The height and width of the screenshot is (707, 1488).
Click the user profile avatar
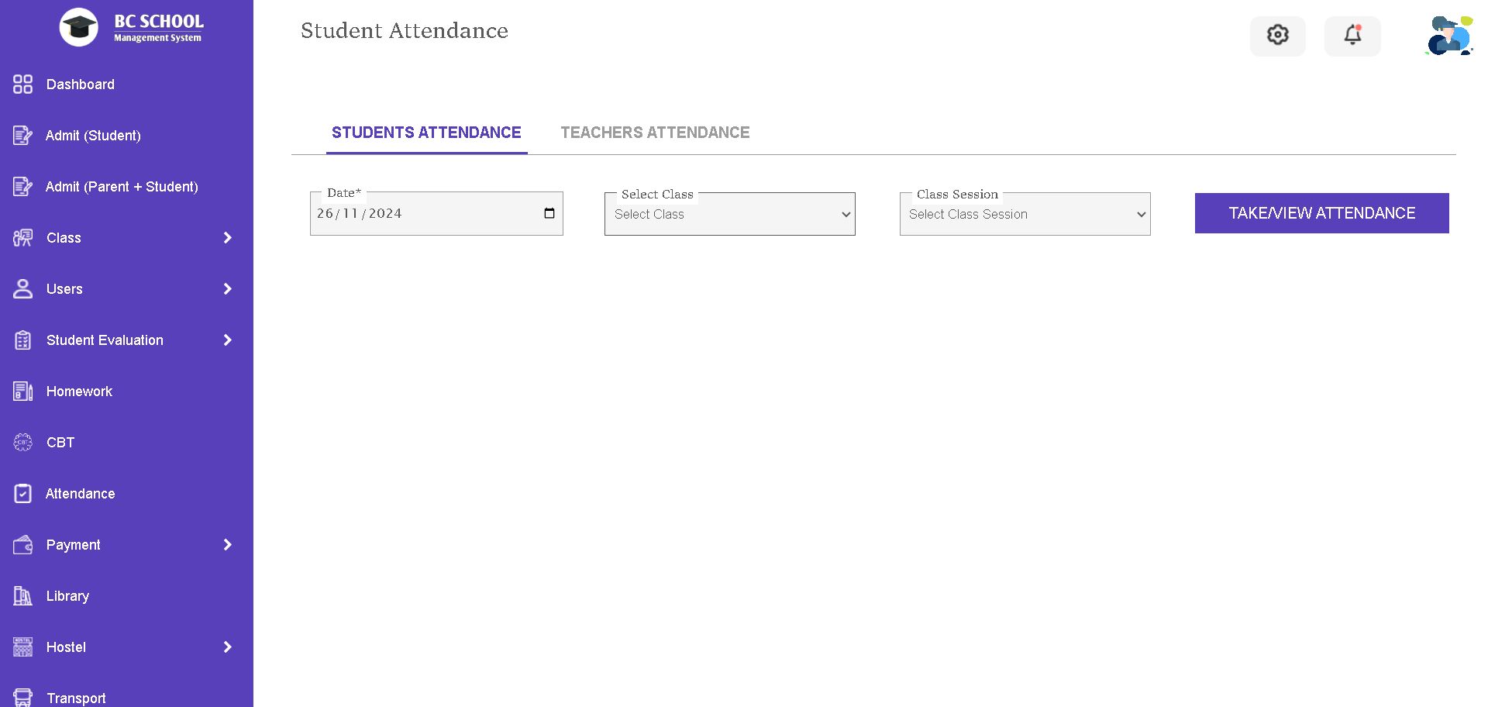click(x=1448, y=36)
